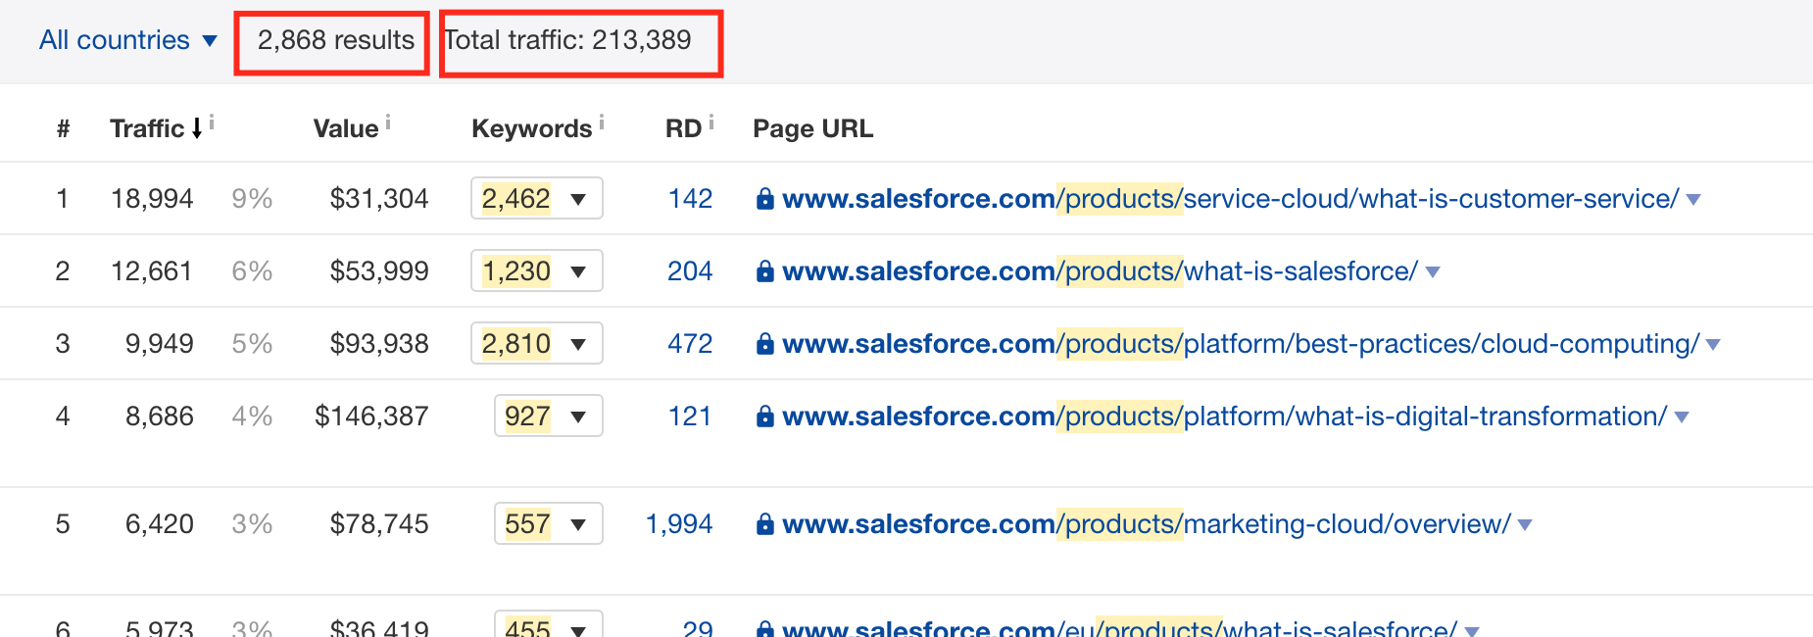Image resolution: width=1813 pixels, height=637 pixels.
Task: Open caret menu after digital-transformation URL
Action: coord(1682,417)
